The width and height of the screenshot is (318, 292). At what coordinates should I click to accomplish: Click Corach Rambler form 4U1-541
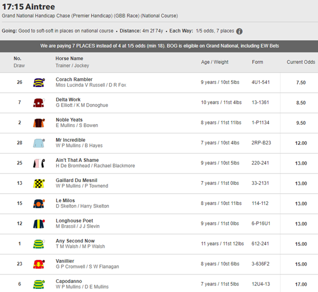261,82
